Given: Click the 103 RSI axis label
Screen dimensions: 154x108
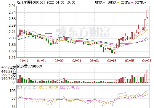Looking at the screenshot, I should [x=12, y=91].
